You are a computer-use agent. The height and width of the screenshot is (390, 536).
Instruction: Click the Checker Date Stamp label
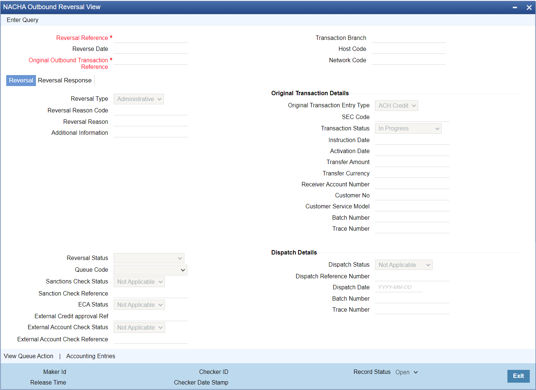201,382
